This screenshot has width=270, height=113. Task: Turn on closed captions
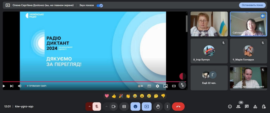click(124, 106)
